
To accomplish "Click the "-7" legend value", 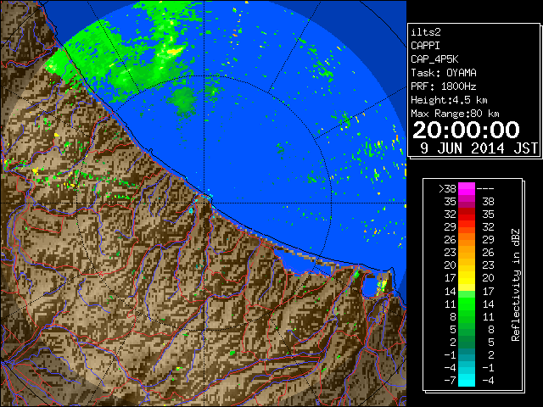I will (x=450, y=380).
